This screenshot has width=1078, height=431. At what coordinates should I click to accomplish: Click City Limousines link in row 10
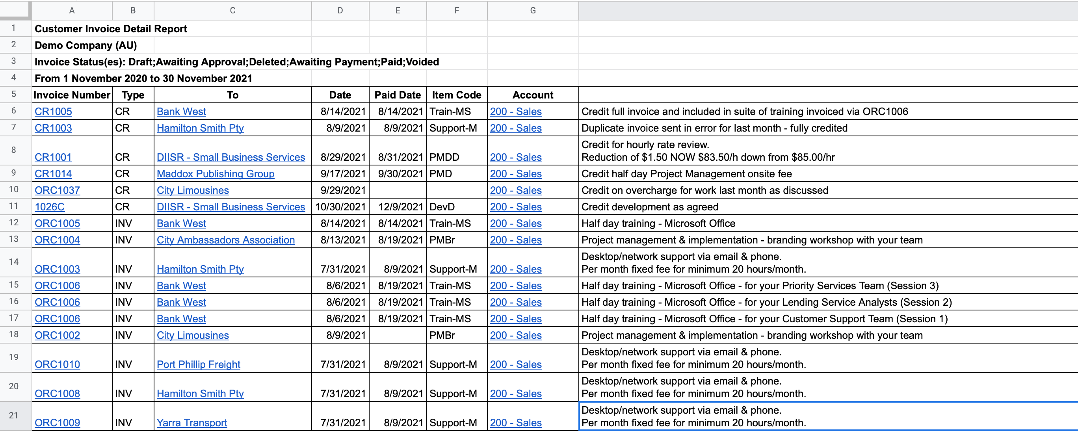[x=193, y=190]
